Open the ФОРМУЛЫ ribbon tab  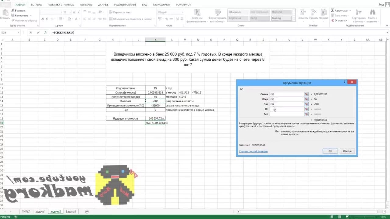coord(86,5)
